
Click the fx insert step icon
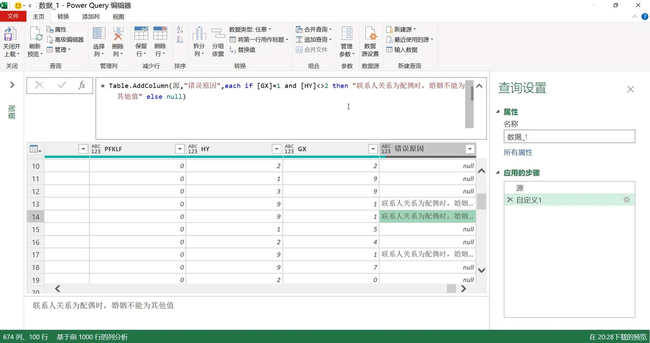[x=82, y=85]
